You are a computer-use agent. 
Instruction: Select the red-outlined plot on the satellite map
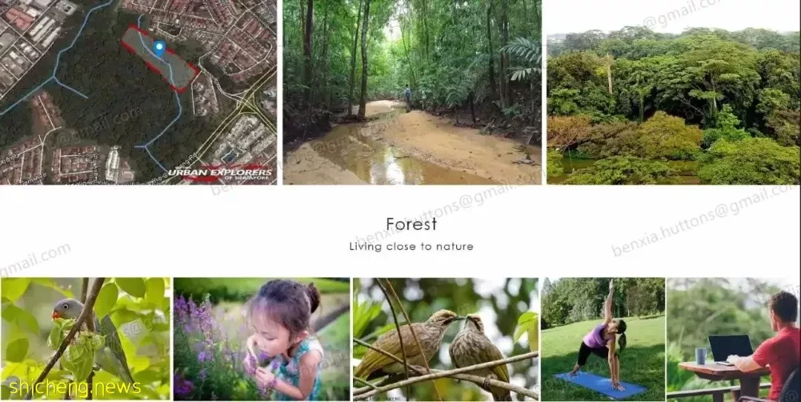tap(160, 59)
